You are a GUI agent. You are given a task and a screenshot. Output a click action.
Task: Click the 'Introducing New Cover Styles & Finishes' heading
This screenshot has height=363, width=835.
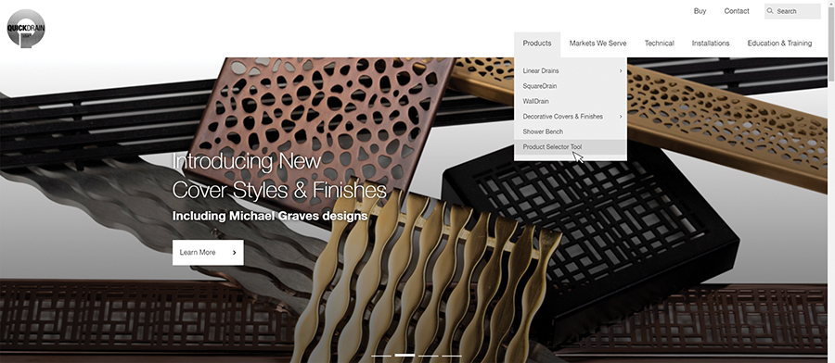pos(279,175)
